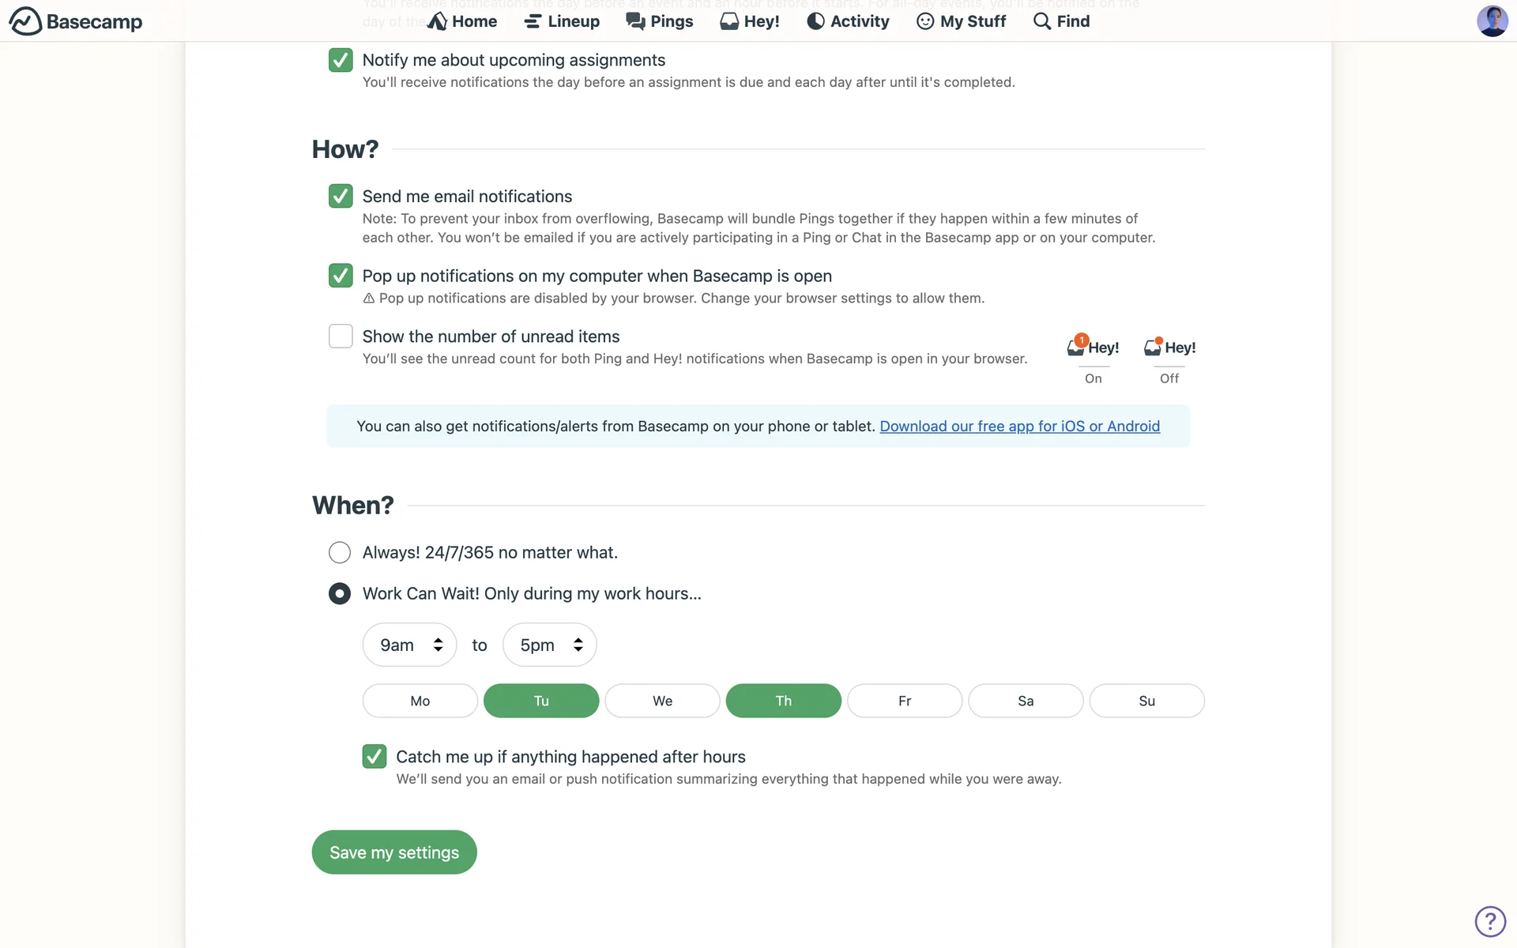Open the 5pm end time dropdown
Screen dimensions: 1517x948
(549, 645)
